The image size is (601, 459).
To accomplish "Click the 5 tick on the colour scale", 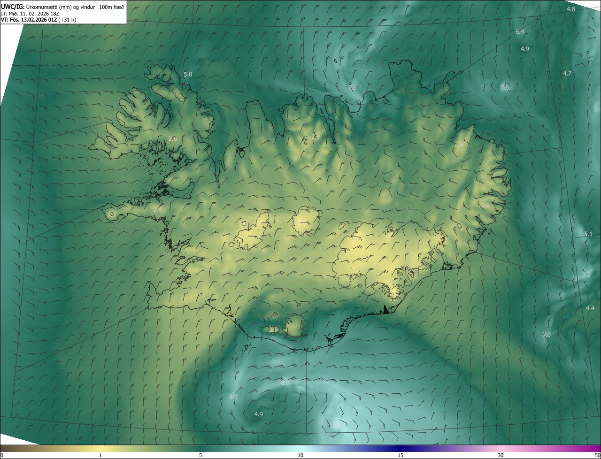I will pyautogui.click(x=200, y=455).
